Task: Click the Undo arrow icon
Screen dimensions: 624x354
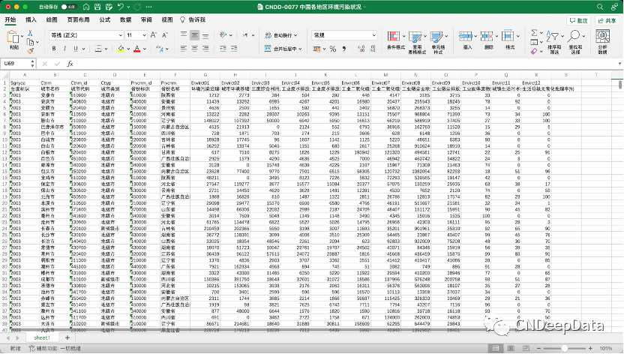Action: pos(121,7)
